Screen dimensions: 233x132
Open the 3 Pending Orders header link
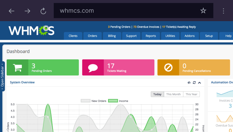click(119, 27)
